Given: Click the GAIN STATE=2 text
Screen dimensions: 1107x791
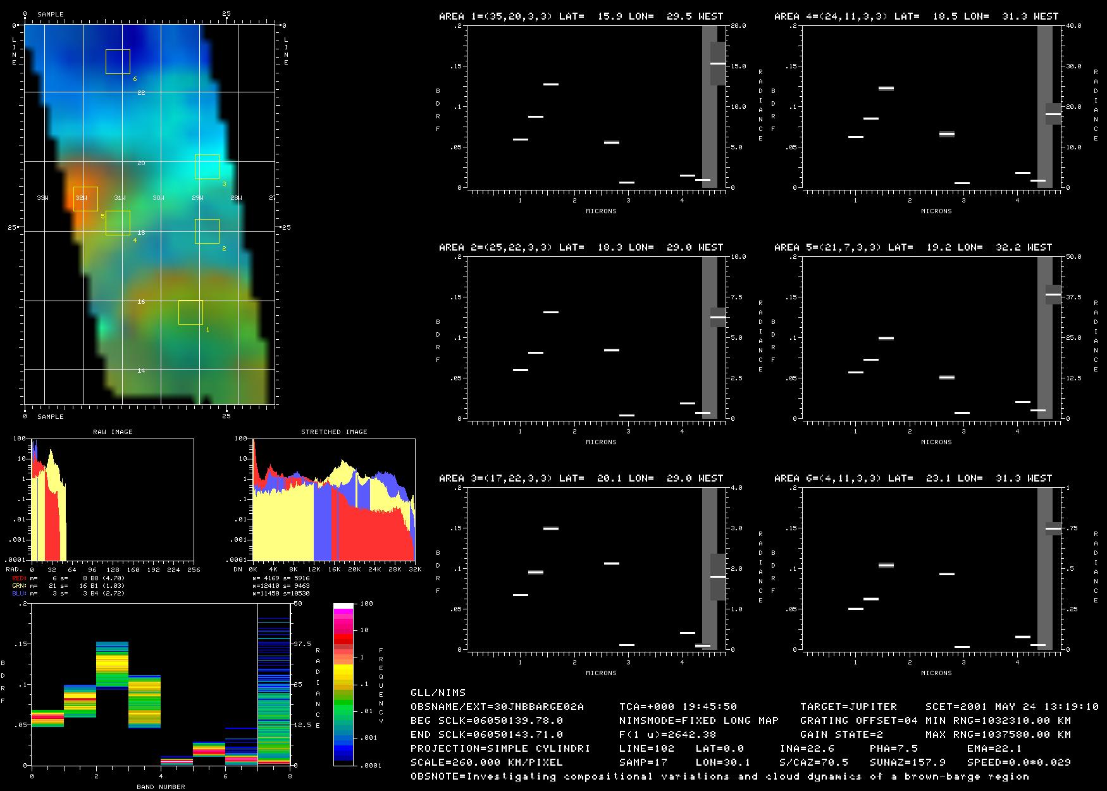Looking at the screenshot, I should (x=841, y=735).
